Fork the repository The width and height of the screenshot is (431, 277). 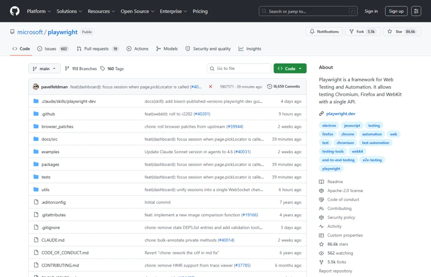coord(363,32)
